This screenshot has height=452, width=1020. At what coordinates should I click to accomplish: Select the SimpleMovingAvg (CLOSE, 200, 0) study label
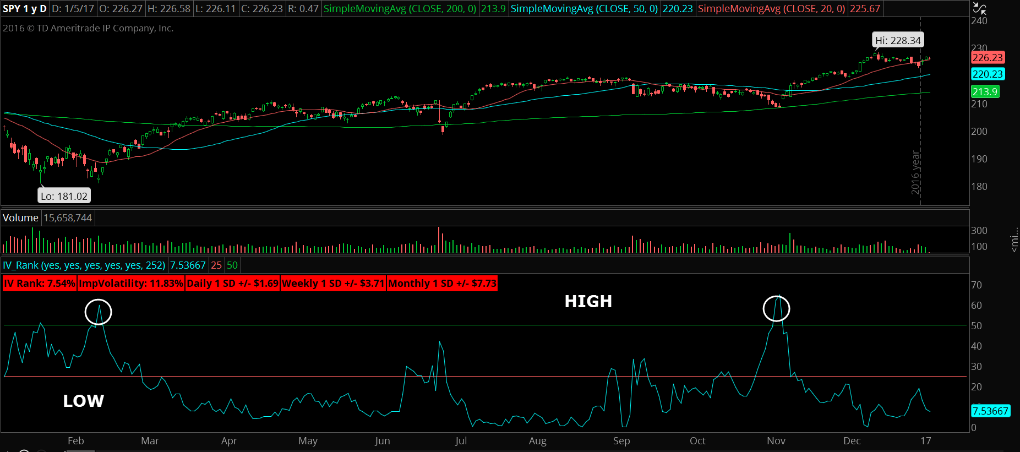pyautogui.click(x=400, y=9)
